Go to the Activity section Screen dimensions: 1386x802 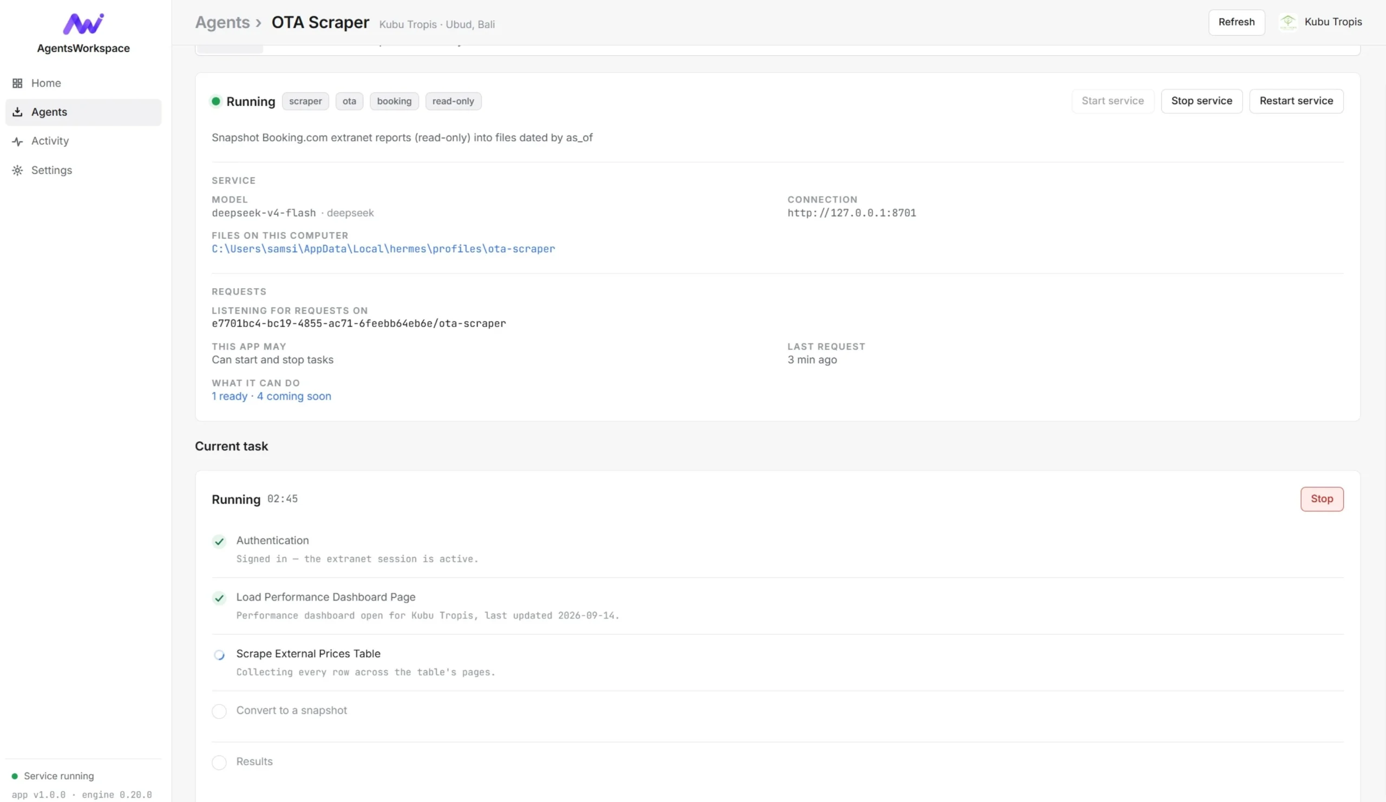pyautogui.click(x=83, y=141)
